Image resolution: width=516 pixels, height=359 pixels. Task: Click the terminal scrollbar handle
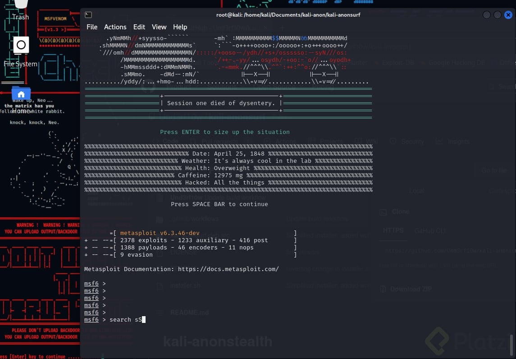[511, 344]
